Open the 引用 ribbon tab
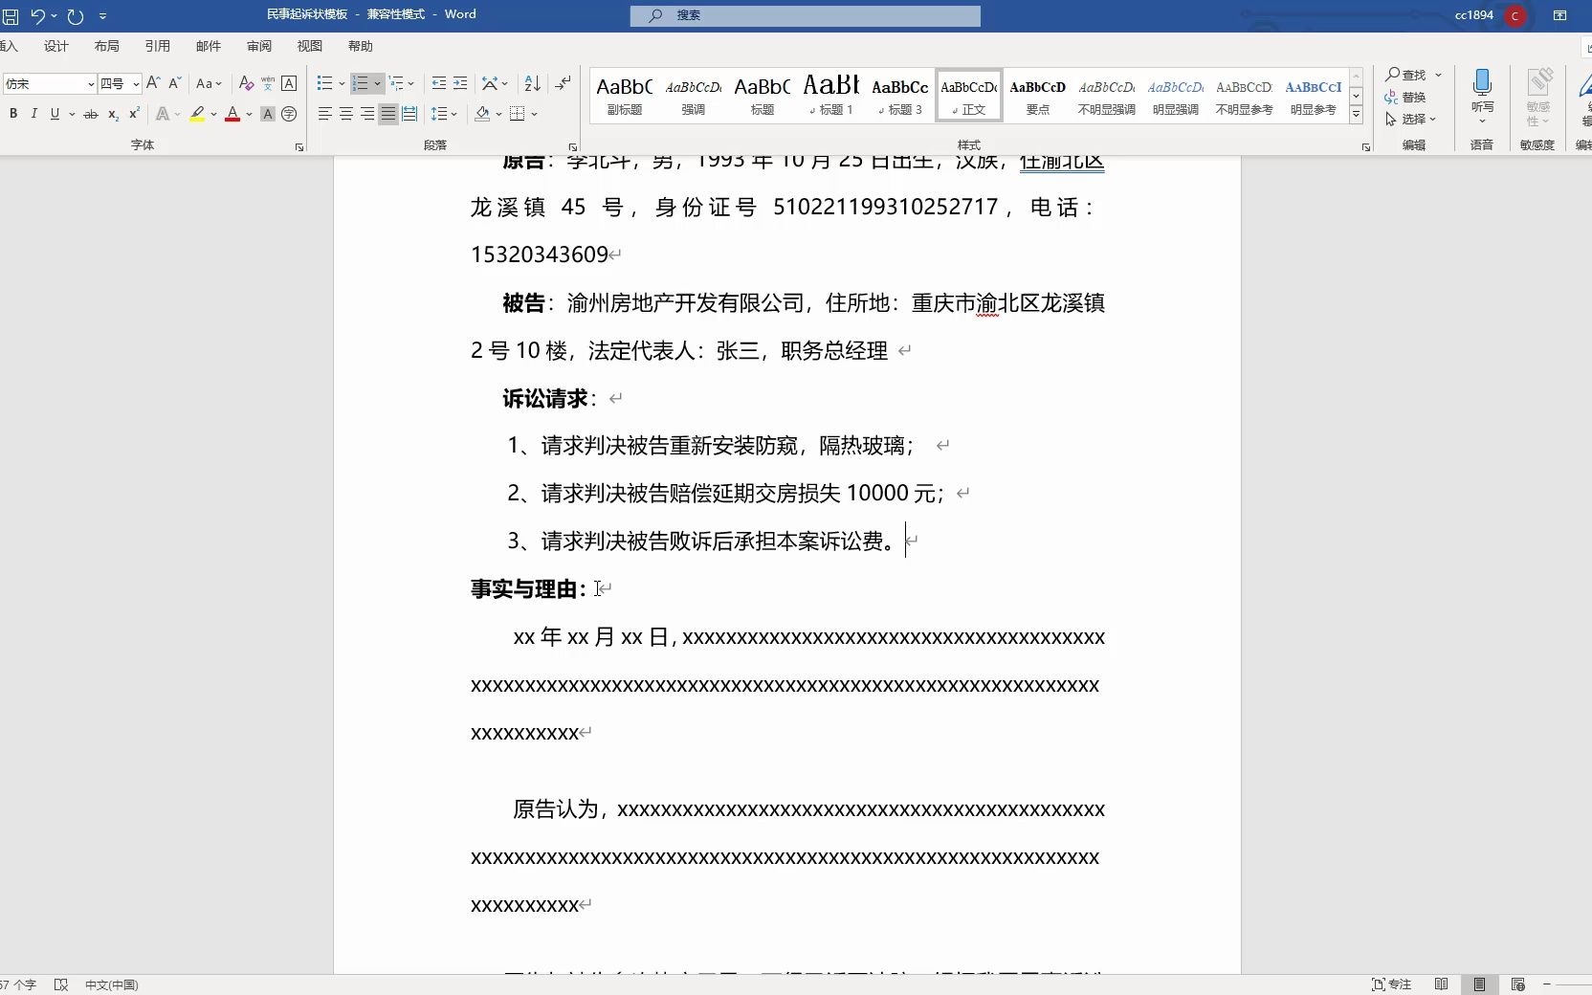 point(158,46)
